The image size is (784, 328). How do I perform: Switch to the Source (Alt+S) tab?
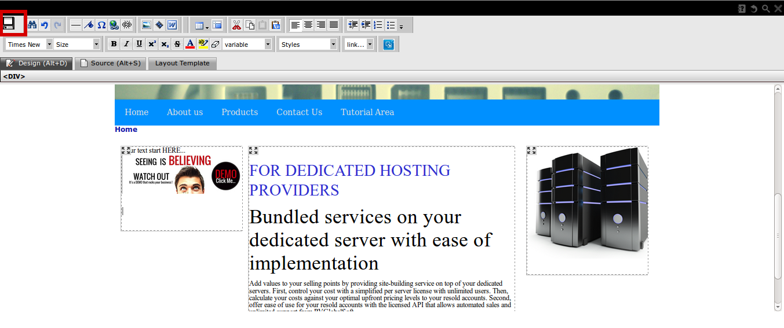(110, 63)
